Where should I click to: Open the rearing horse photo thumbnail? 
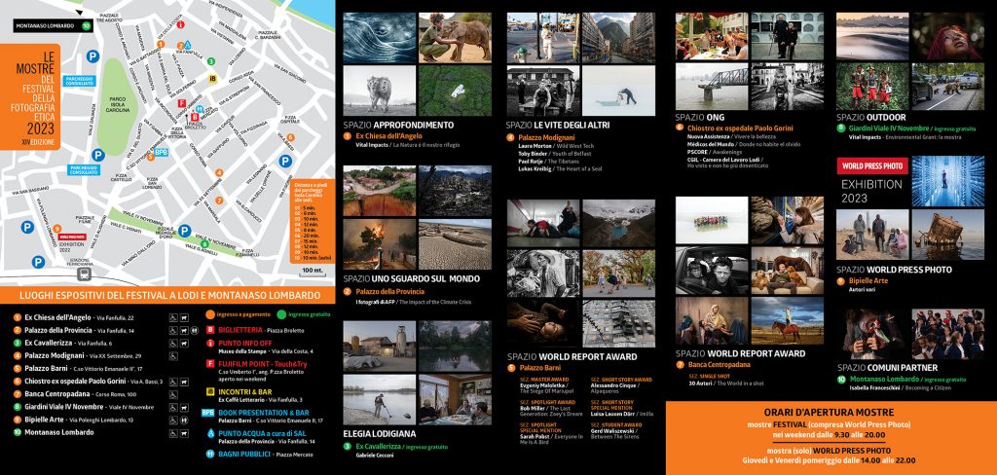click(787, 320)
